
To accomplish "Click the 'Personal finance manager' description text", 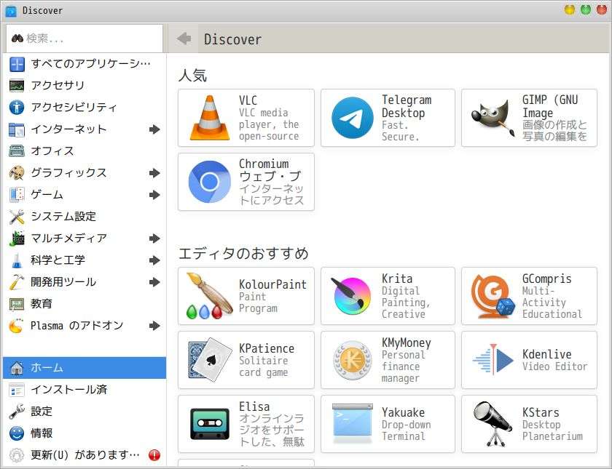I will [x=403, y=366].
